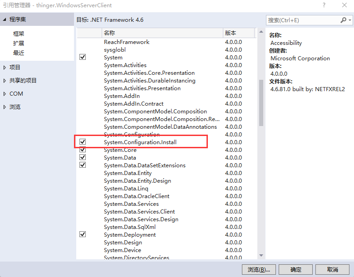Select the sysglobl row
354x277 pixels.
tap(167, 49)
